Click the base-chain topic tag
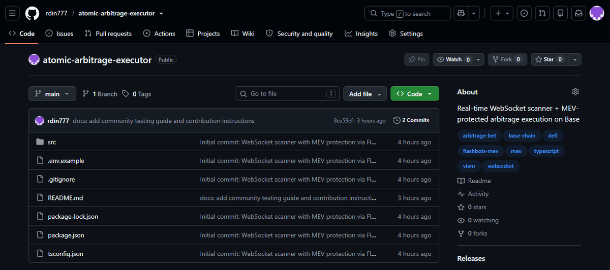 [x=522, y=136]
